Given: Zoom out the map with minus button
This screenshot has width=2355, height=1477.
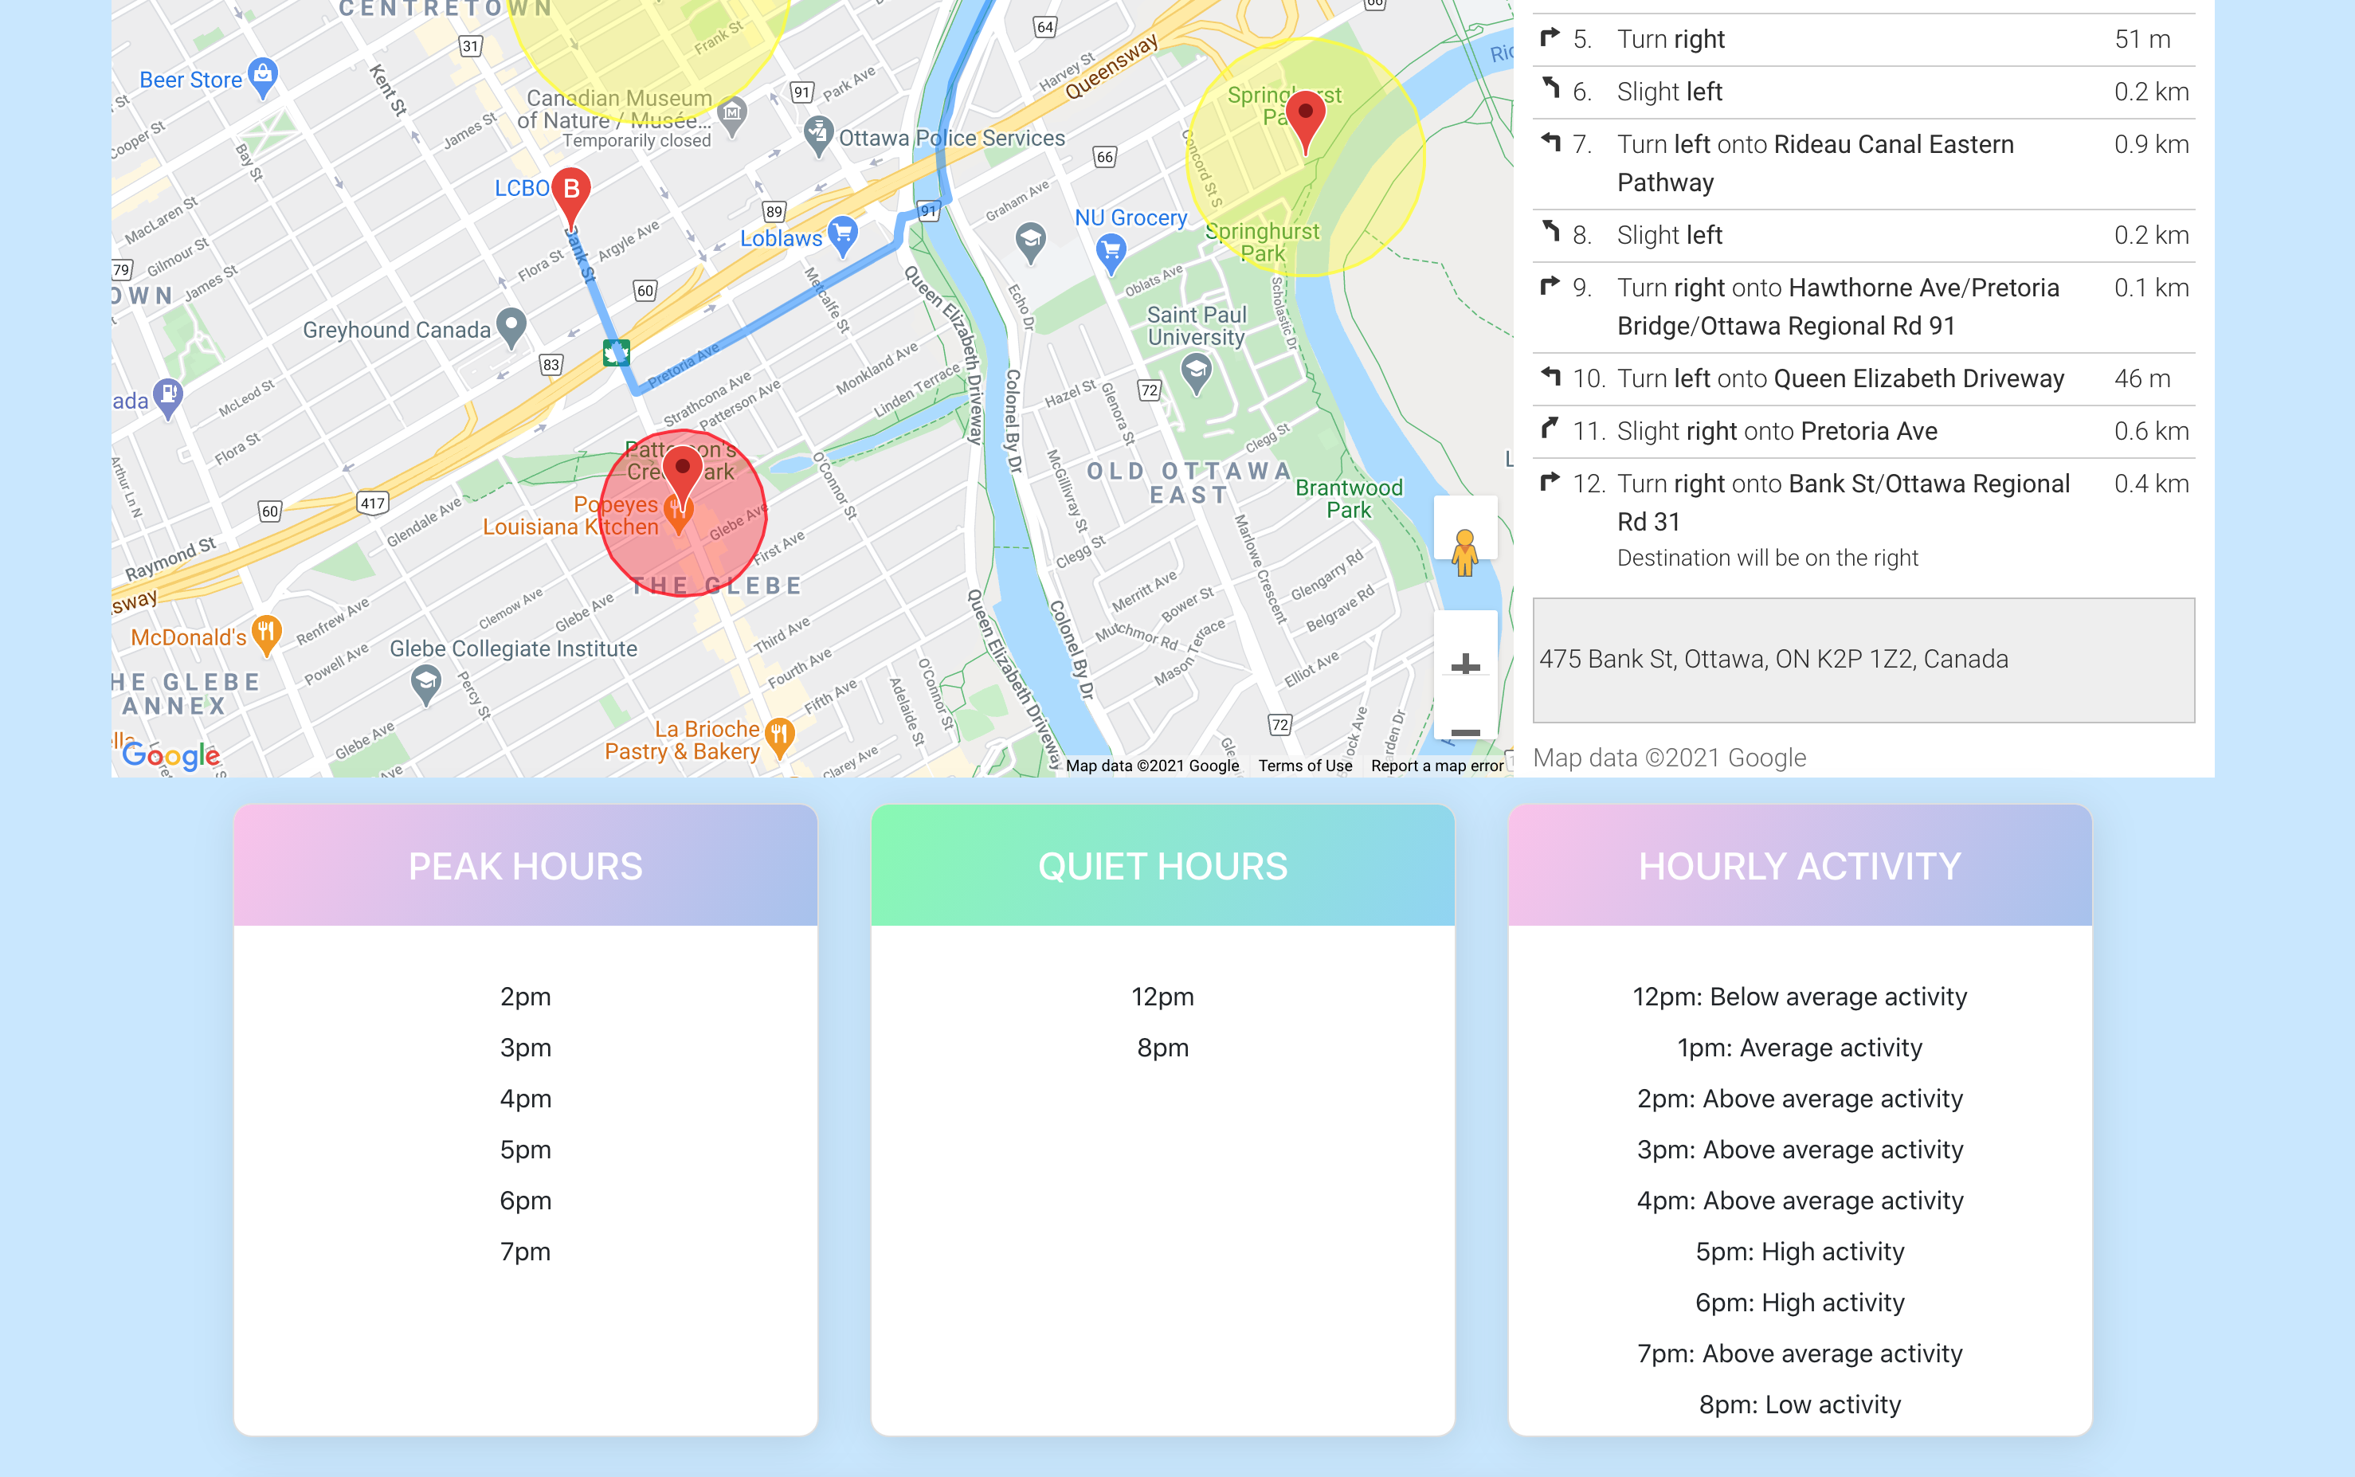Looking at the screenshot, I should tap(1464, 731).
